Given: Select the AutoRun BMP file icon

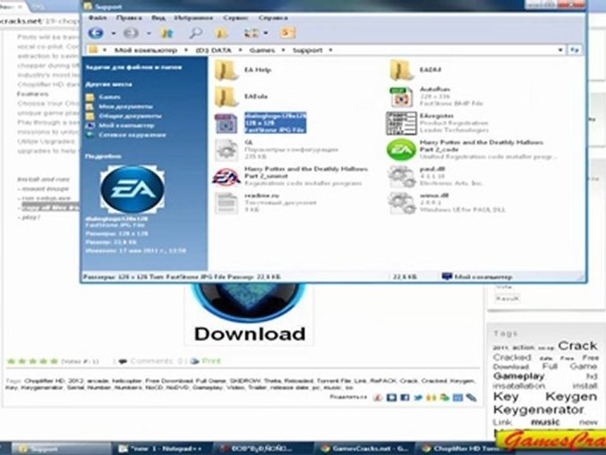Looking at the screenshot, I should tap(401, 97).
